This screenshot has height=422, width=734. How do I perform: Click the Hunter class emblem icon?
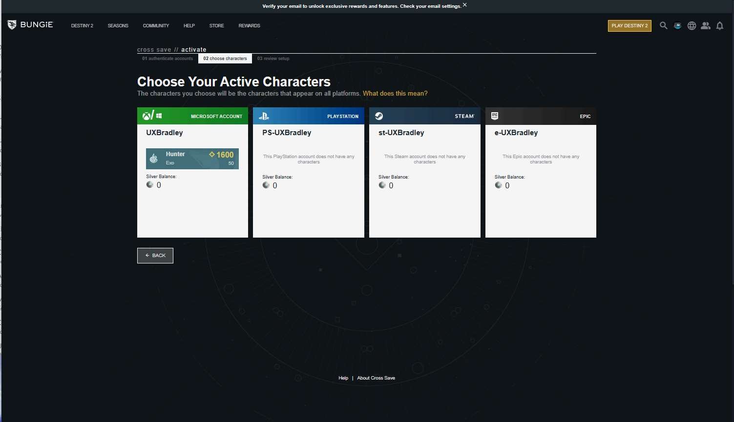point(154,159)
